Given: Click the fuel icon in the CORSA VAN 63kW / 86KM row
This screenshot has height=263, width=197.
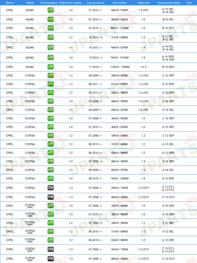Looking at the screenshot, I should point(51,240).
